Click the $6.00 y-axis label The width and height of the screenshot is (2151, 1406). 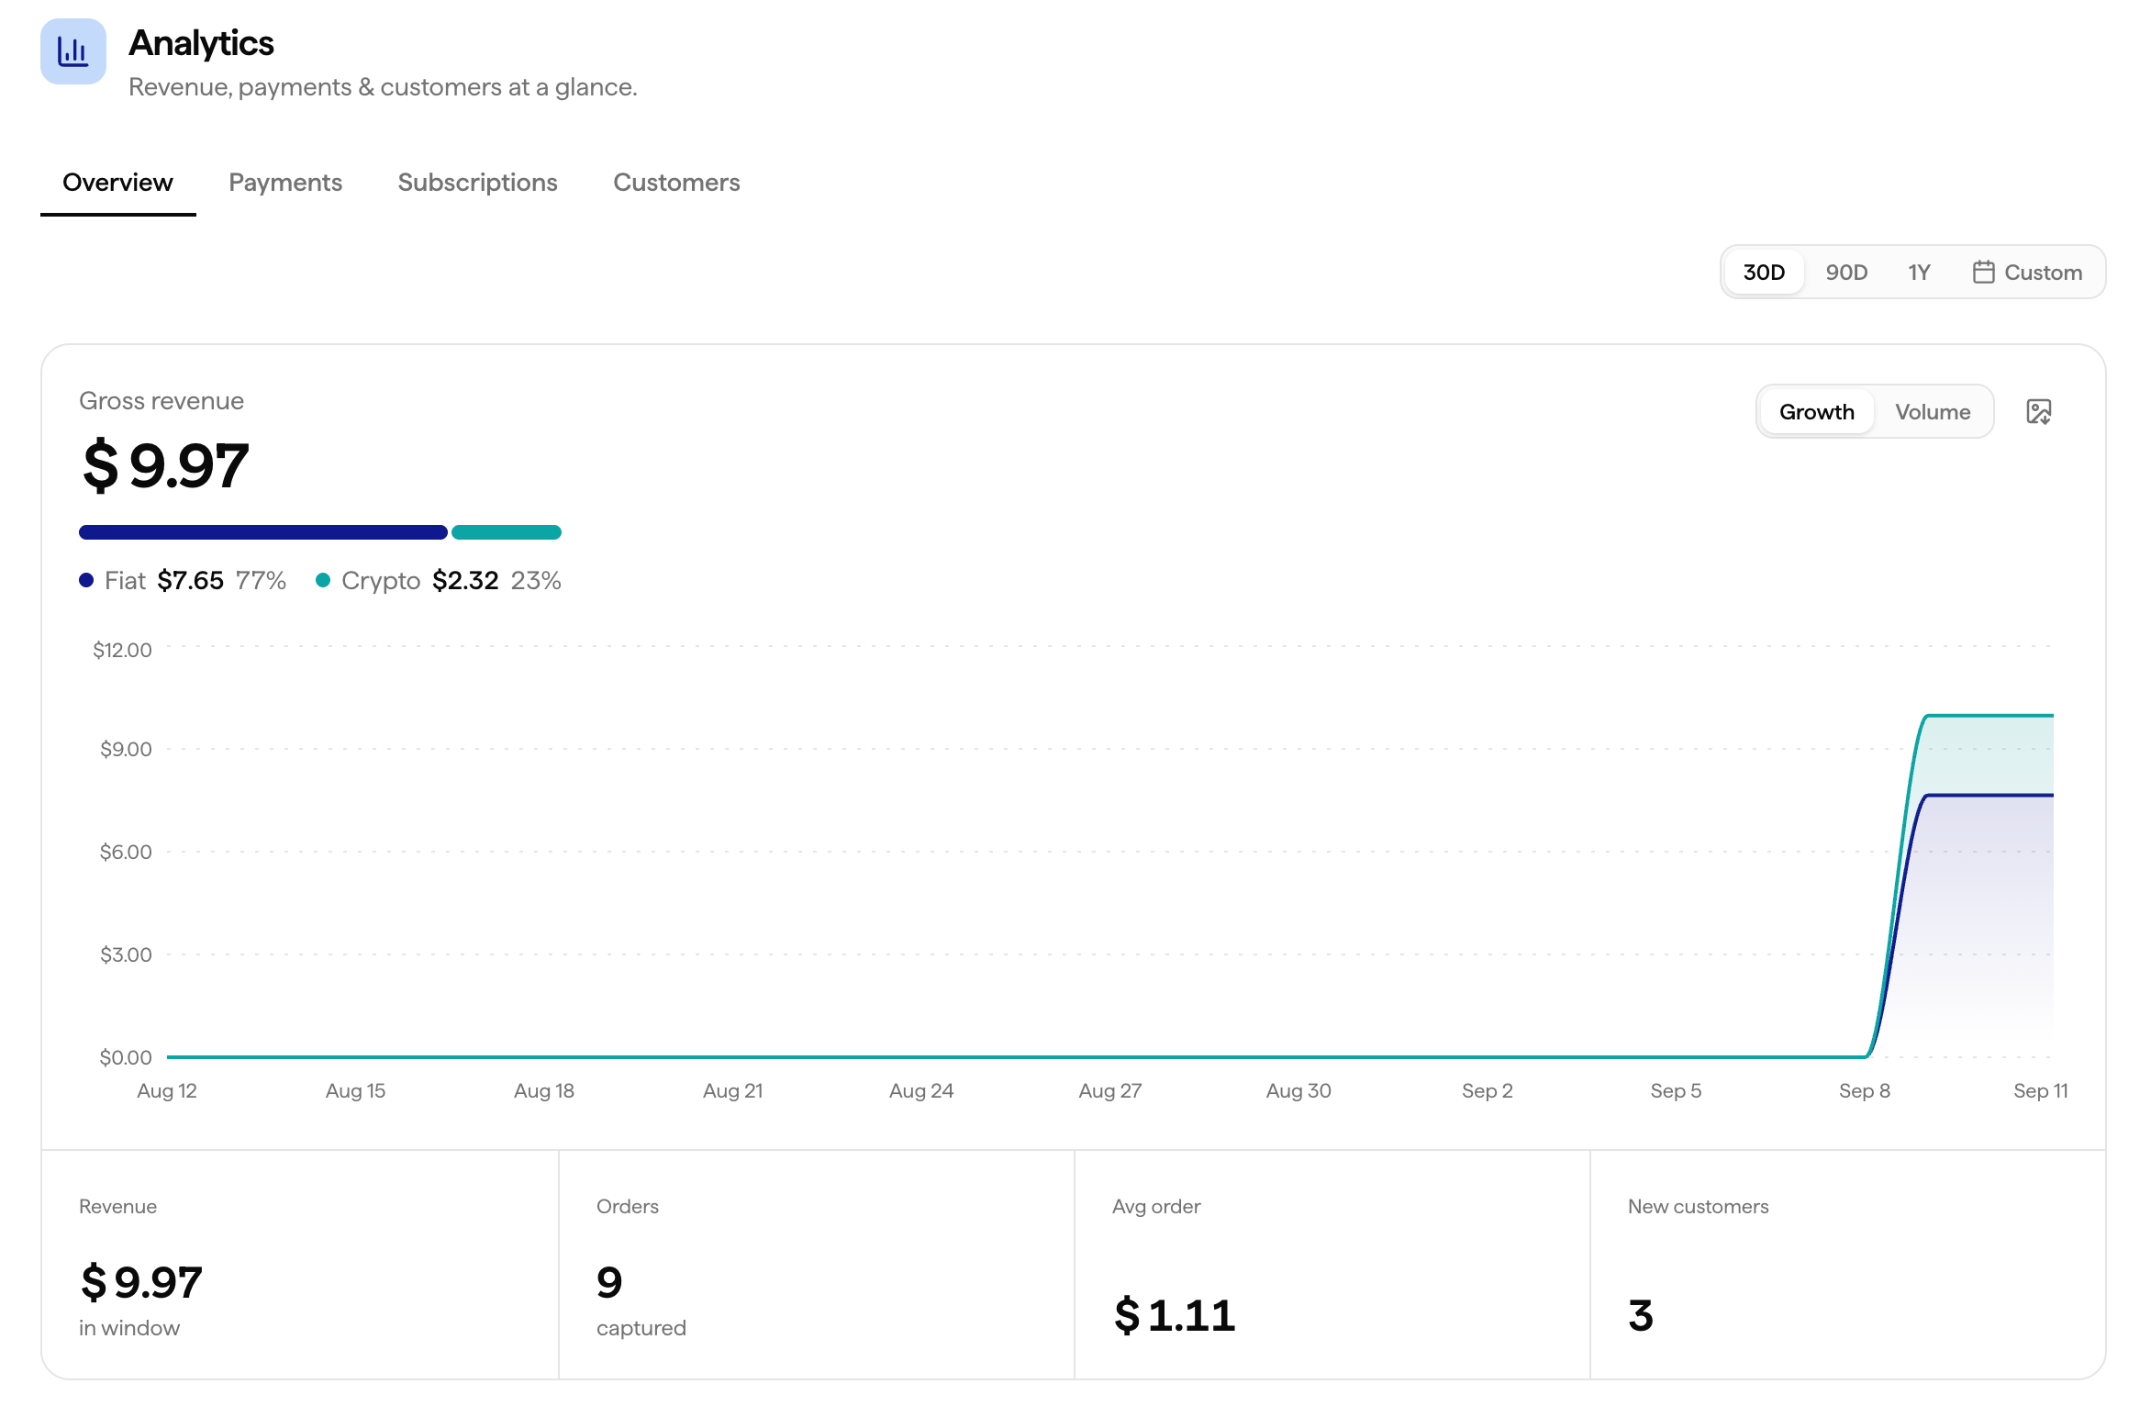(x=126, y=852)
